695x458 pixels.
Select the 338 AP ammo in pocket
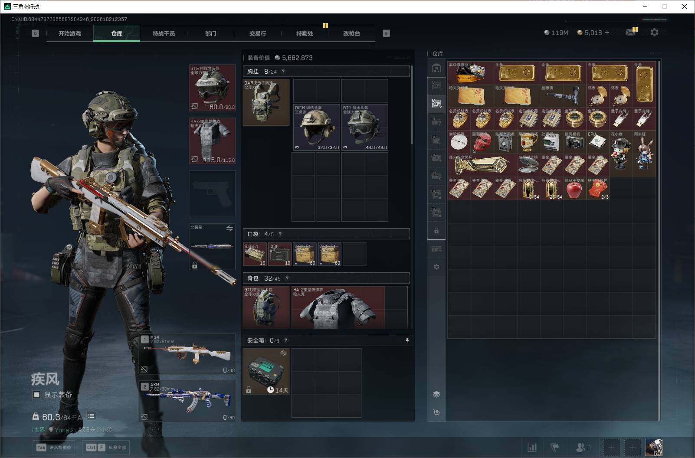click(x=280, y=254)
